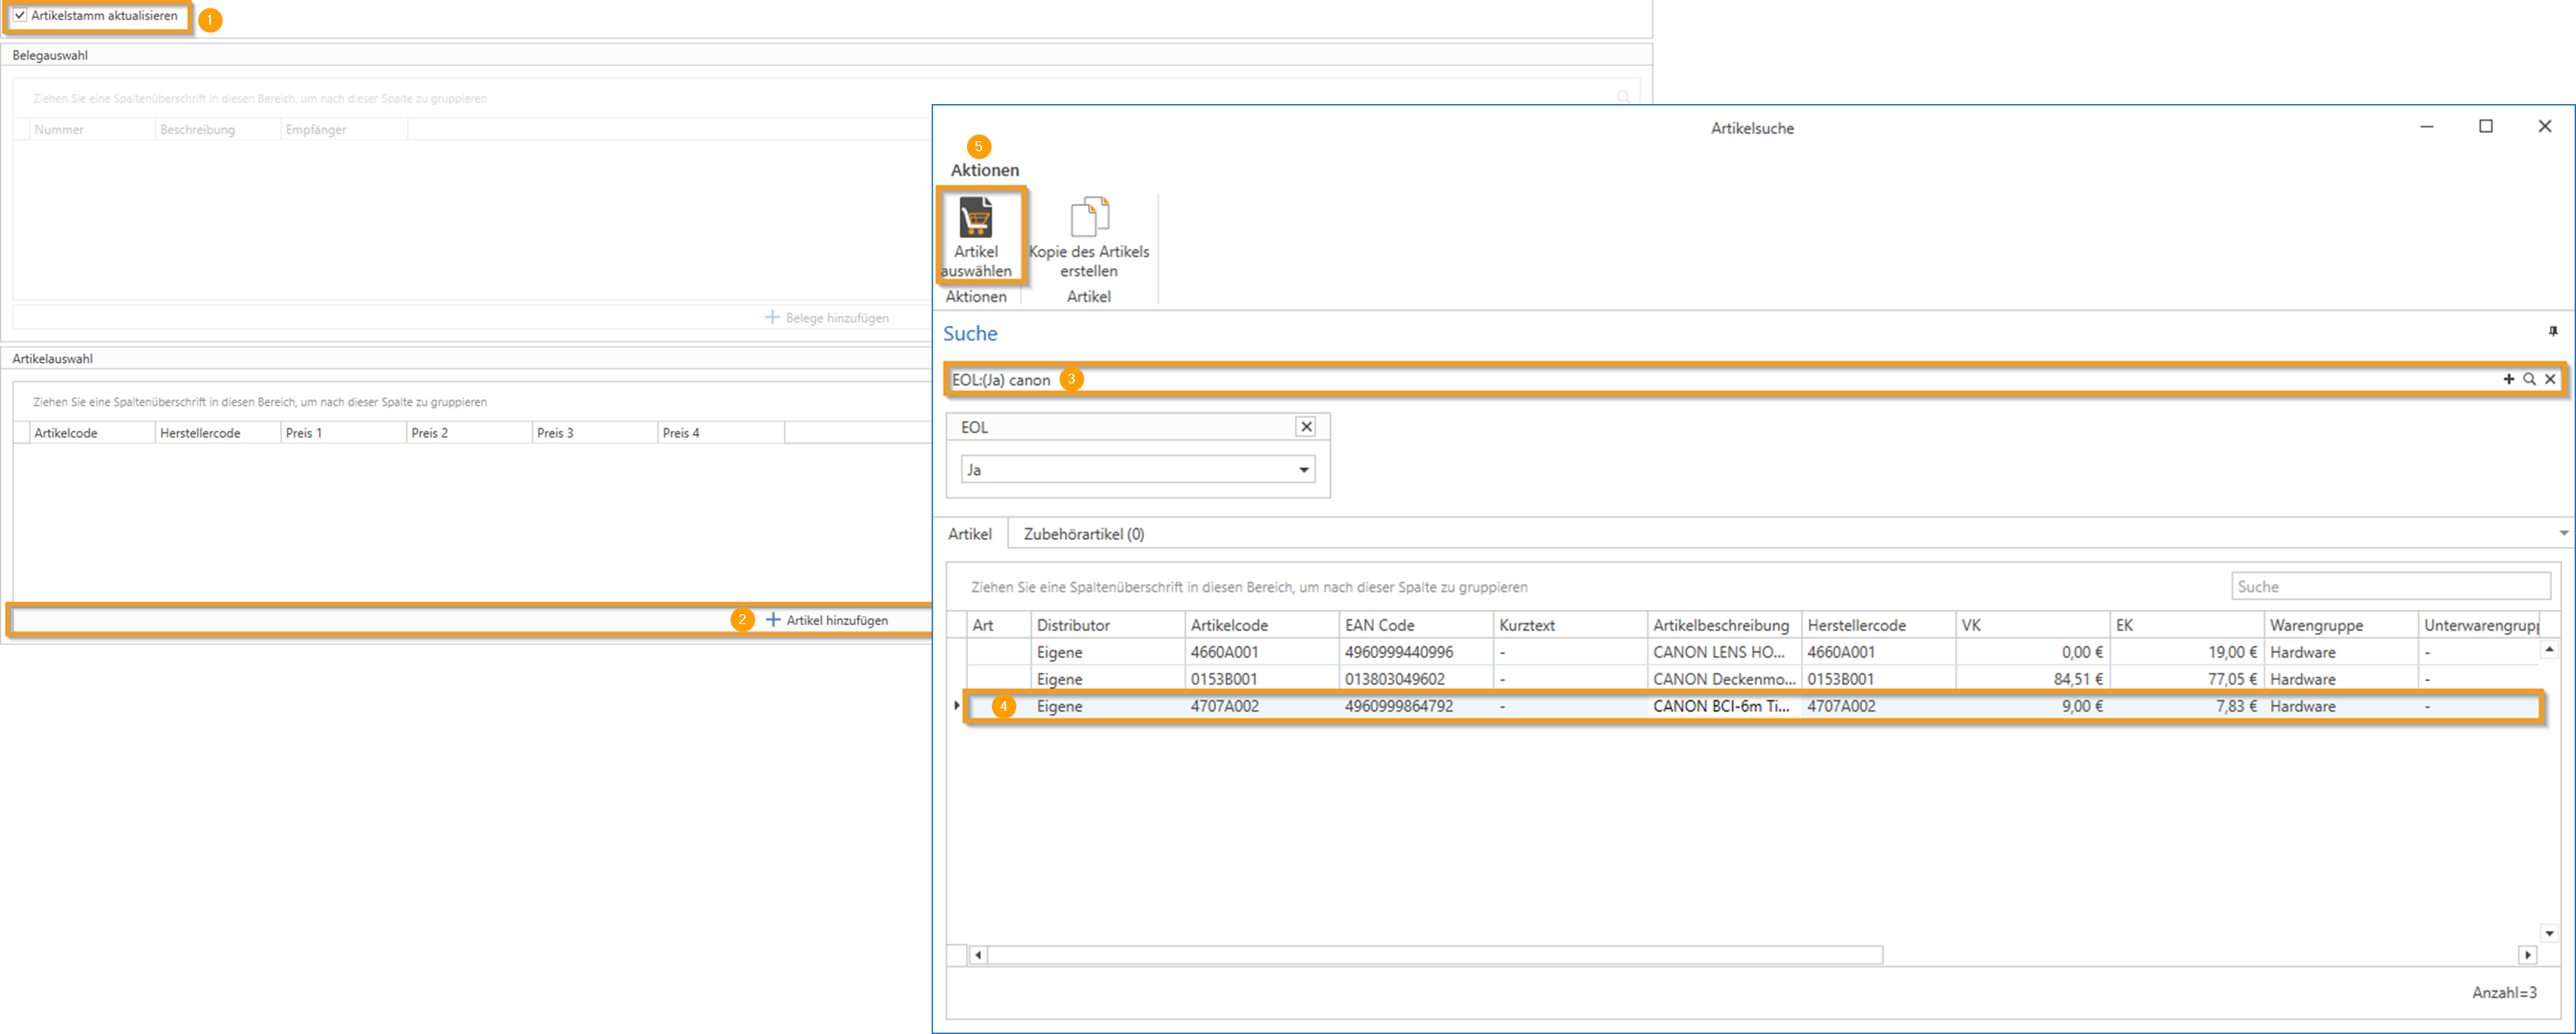Click the magnifier icon in search bar
The image size is (2576, 1034).
2529,379
